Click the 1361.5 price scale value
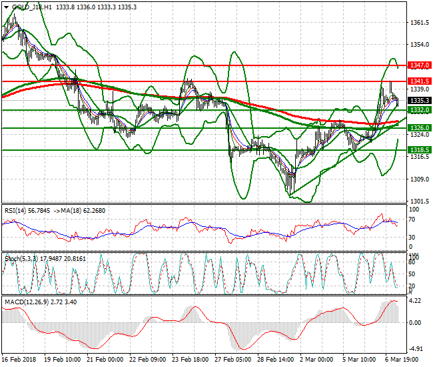This screenshot has width=433, height=367. (420, 23)
